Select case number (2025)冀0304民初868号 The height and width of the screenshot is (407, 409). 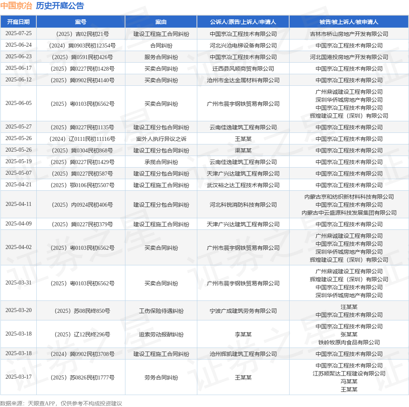[x=82, y=150]
